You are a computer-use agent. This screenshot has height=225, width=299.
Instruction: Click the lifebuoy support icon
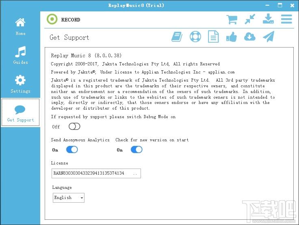(x=195, y=37)
